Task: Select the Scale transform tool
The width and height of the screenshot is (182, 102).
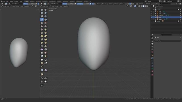Action: (42, 82)
